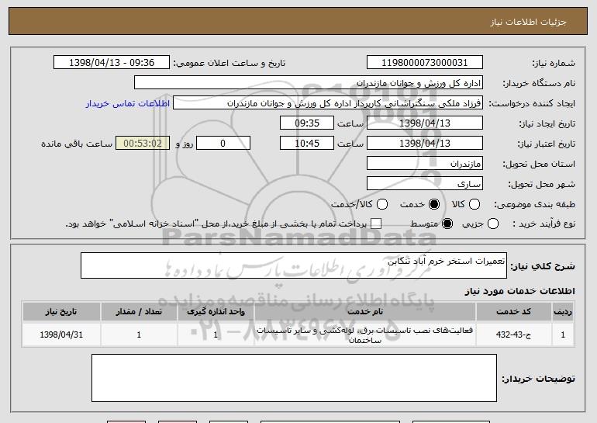Click the delivery province field مازندران
Image resolution: width=597 pixels, height=423 pixels.
coord(425,164)
